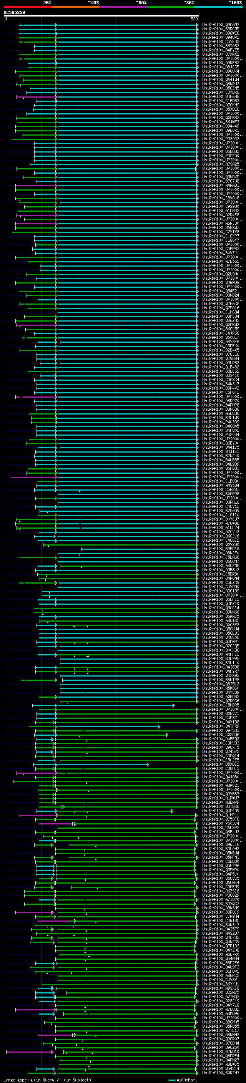Click the purple ~60% identity legend bar
The width and height of the screenshot is (246, 1083).
[x=123, y=7]
